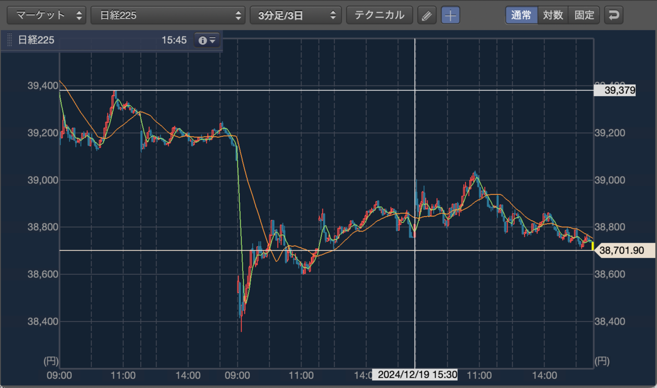657x388 pixels.
Task: Click the first 09:00 time axis label
Action: (x=60, y=375)
